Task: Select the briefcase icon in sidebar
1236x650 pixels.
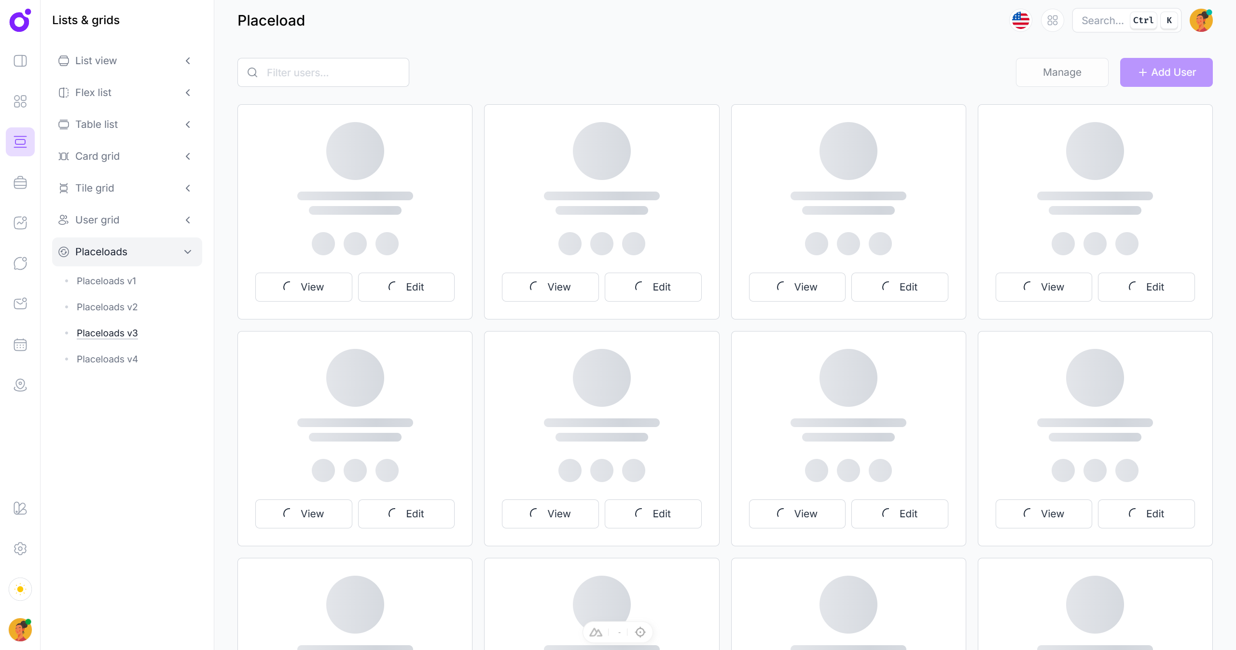Action: (20, 182)
